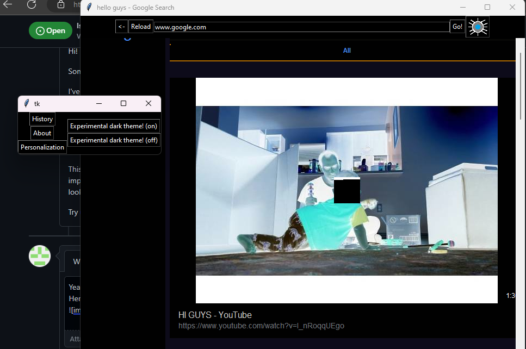Click the green Open button
This screenshot has width=526, height=349.
click(50, 30)
